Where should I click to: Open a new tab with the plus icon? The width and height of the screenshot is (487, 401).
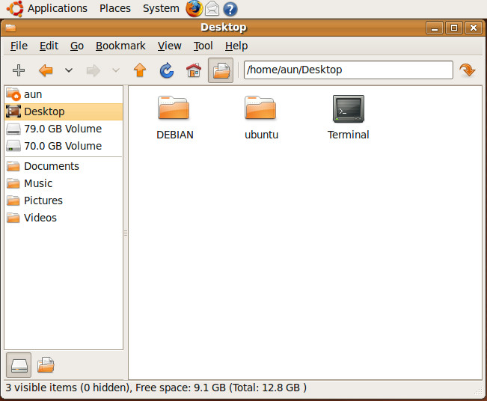(x=19, y=70)
